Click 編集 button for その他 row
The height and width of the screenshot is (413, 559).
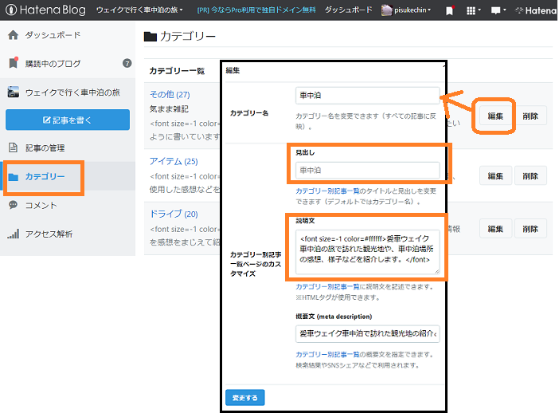495,116
